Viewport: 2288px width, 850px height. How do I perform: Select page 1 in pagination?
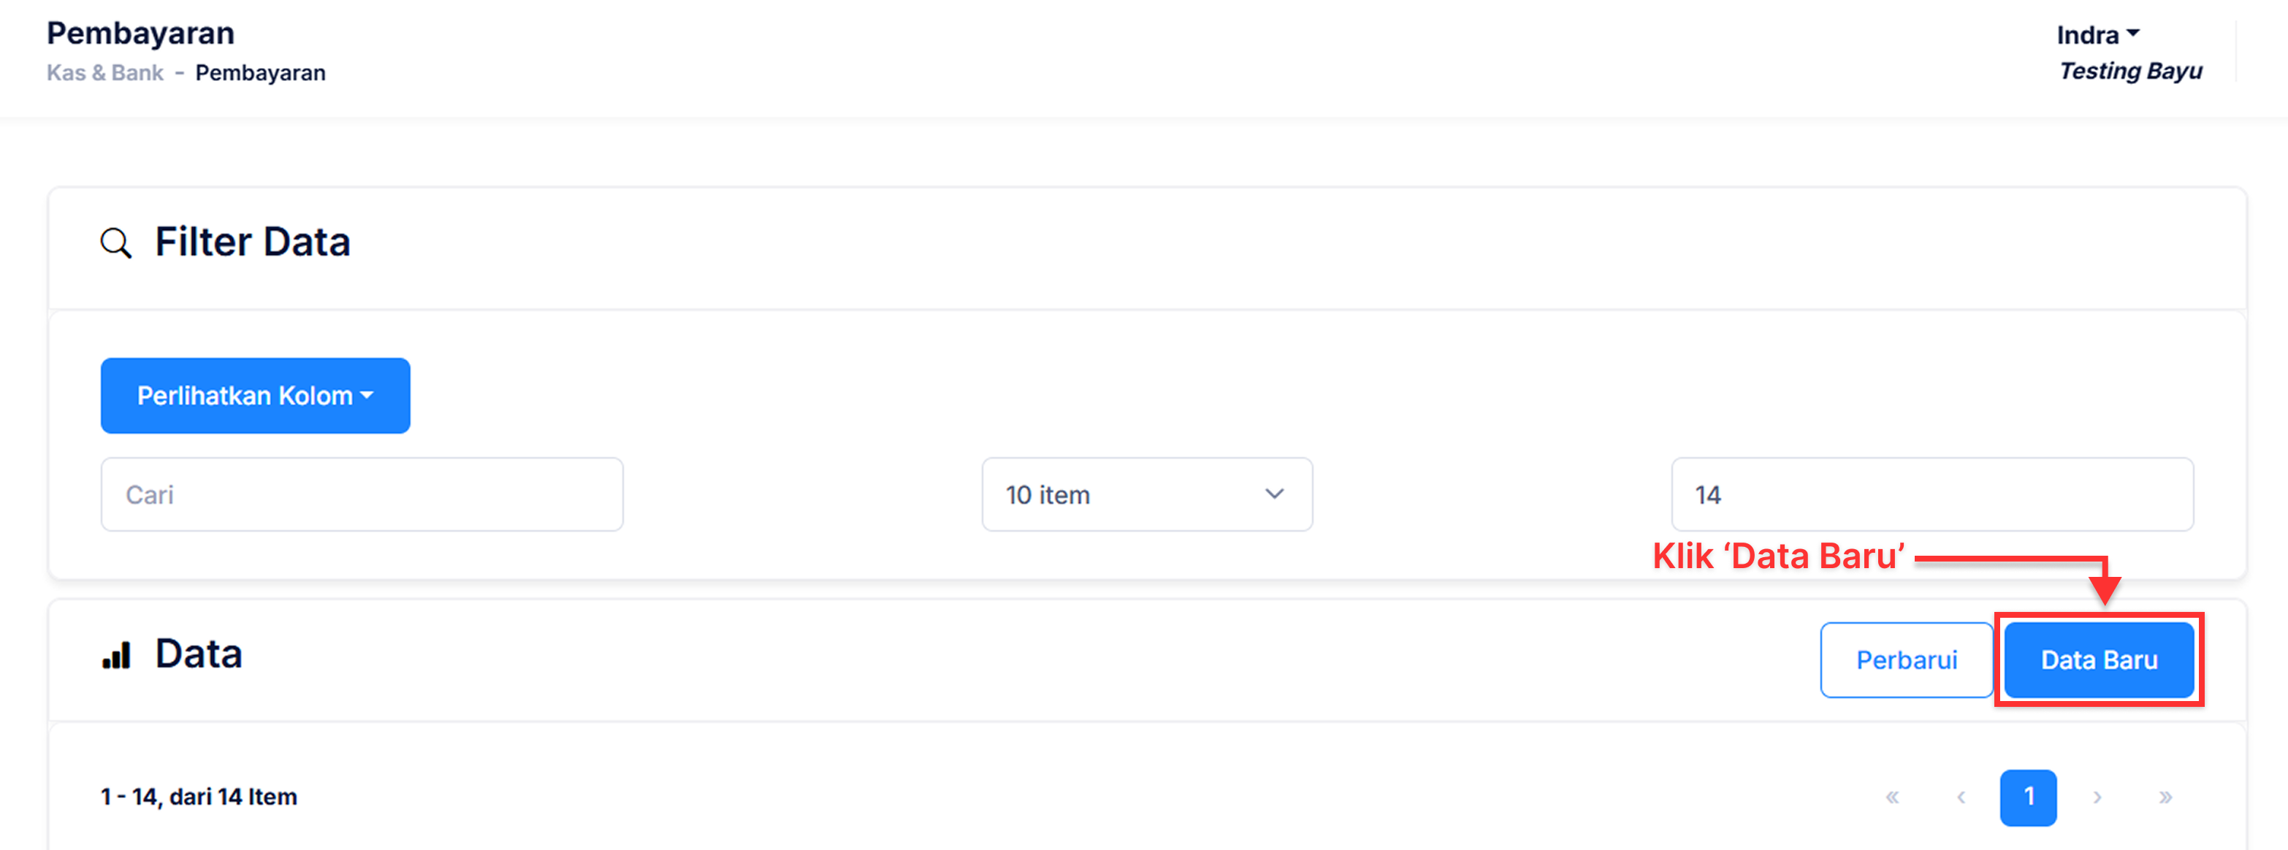(x=2028, y=797)
